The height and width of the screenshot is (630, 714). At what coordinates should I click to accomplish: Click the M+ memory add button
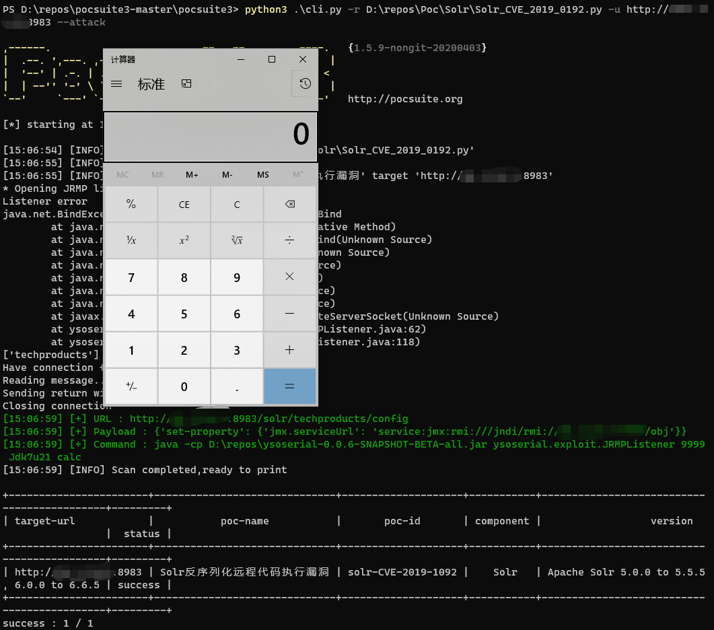192,174
